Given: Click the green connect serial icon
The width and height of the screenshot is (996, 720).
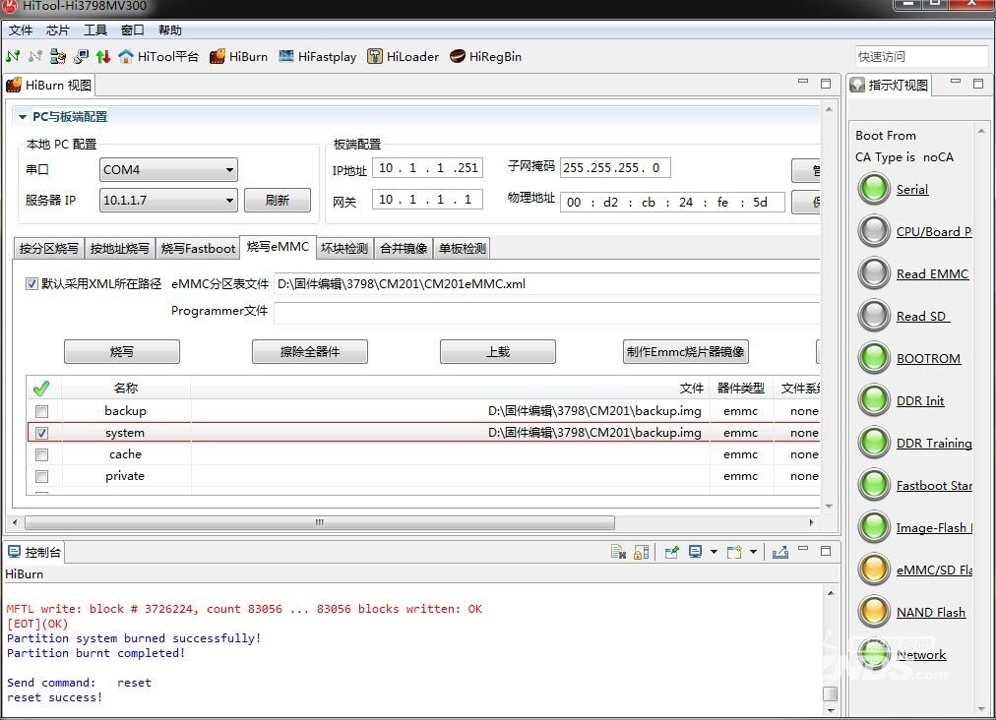Looking at the screenshot, I should click(x=13, y=56).
